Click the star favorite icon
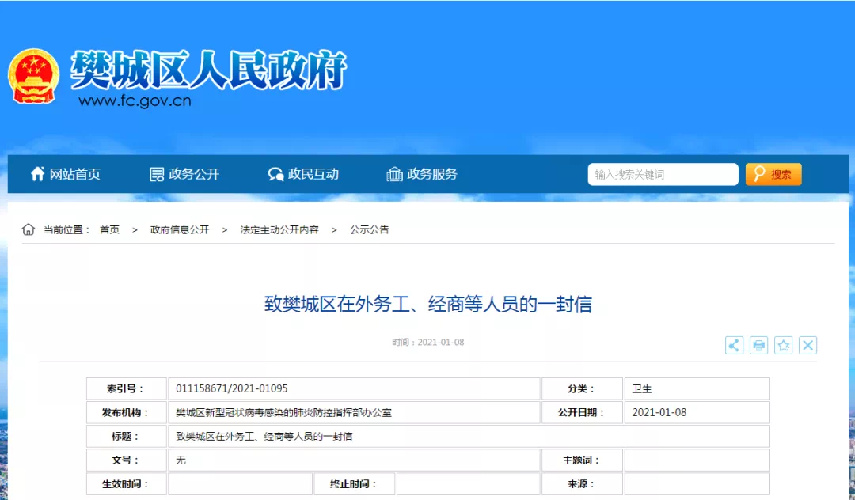The image size is (855, 500). [x=783, y=345]
